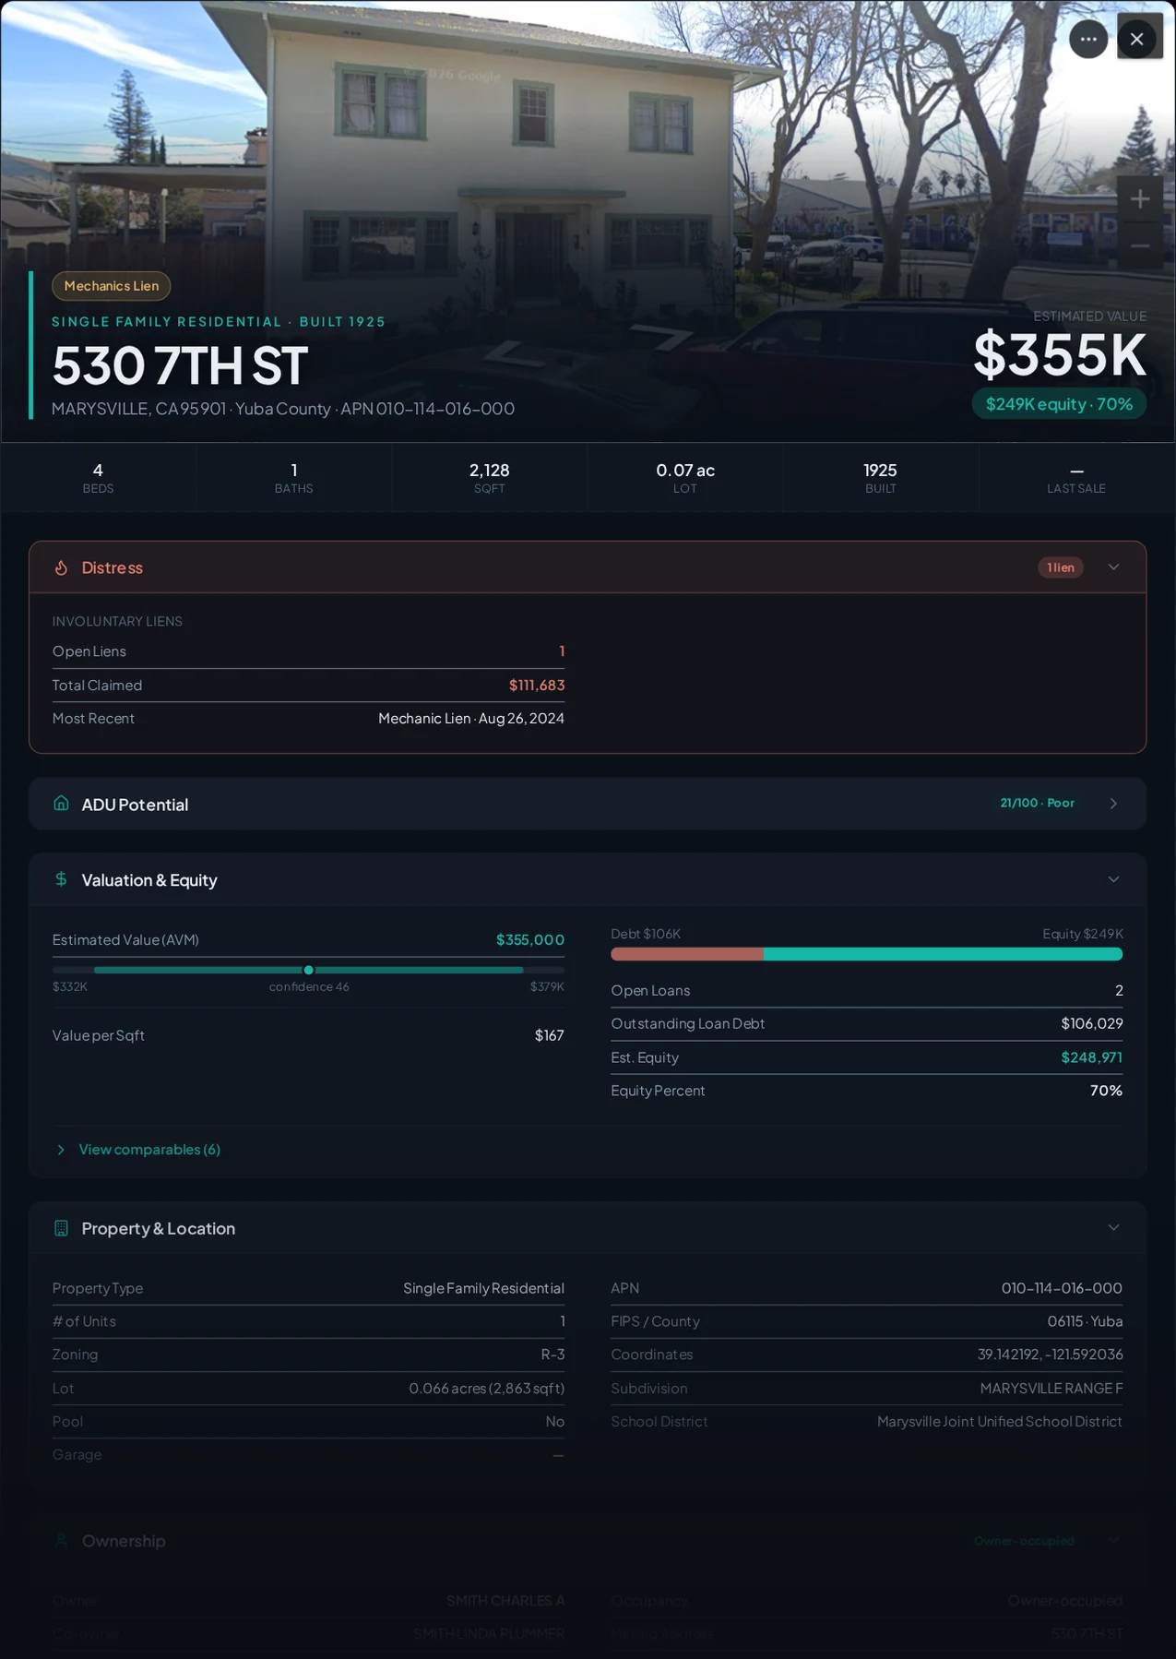Click the 21/100 Poor score label
Image resolution: width=1176 pixels, height=1659 pixels.
point(1038,803)
